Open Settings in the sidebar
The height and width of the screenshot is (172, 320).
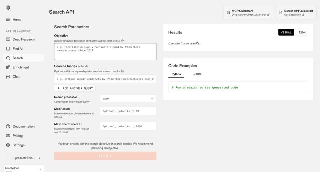18,145
